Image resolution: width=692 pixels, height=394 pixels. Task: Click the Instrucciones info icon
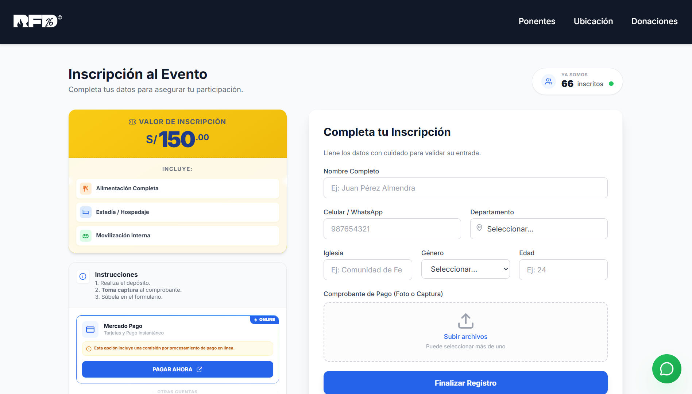click(83, 276)
